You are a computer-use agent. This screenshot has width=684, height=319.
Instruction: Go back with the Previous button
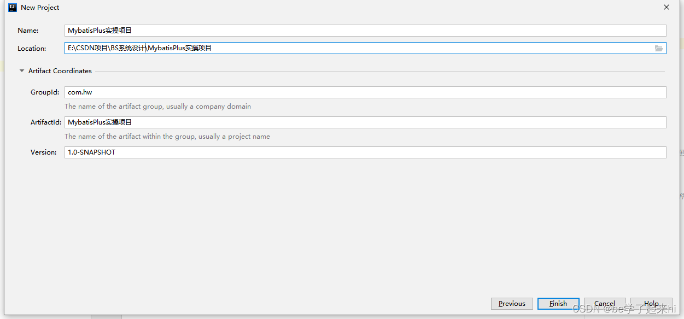point(512,304)
